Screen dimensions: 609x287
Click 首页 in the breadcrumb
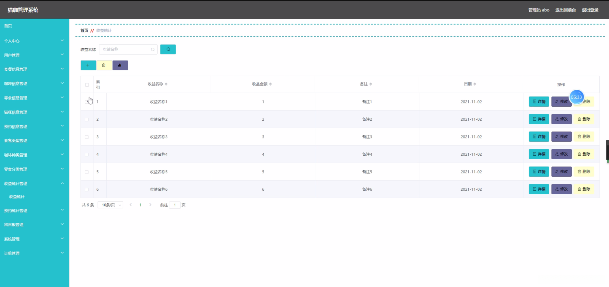tap(84, 30)
